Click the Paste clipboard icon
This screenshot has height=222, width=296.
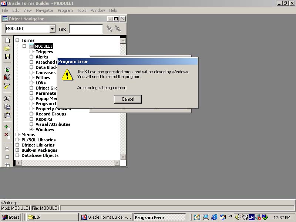pos(7,115)
